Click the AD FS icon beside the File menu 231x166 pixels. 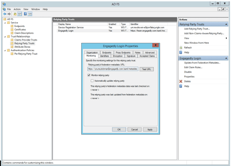(x=4, y=9)
